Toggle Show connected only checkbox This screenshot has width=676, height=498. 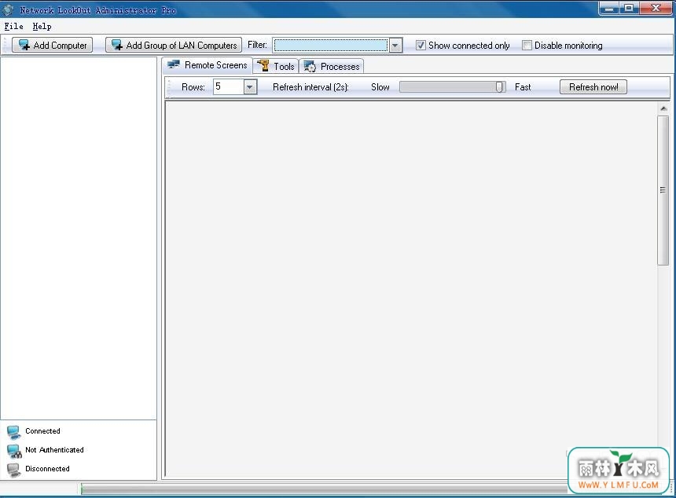[x=421, y=46]
